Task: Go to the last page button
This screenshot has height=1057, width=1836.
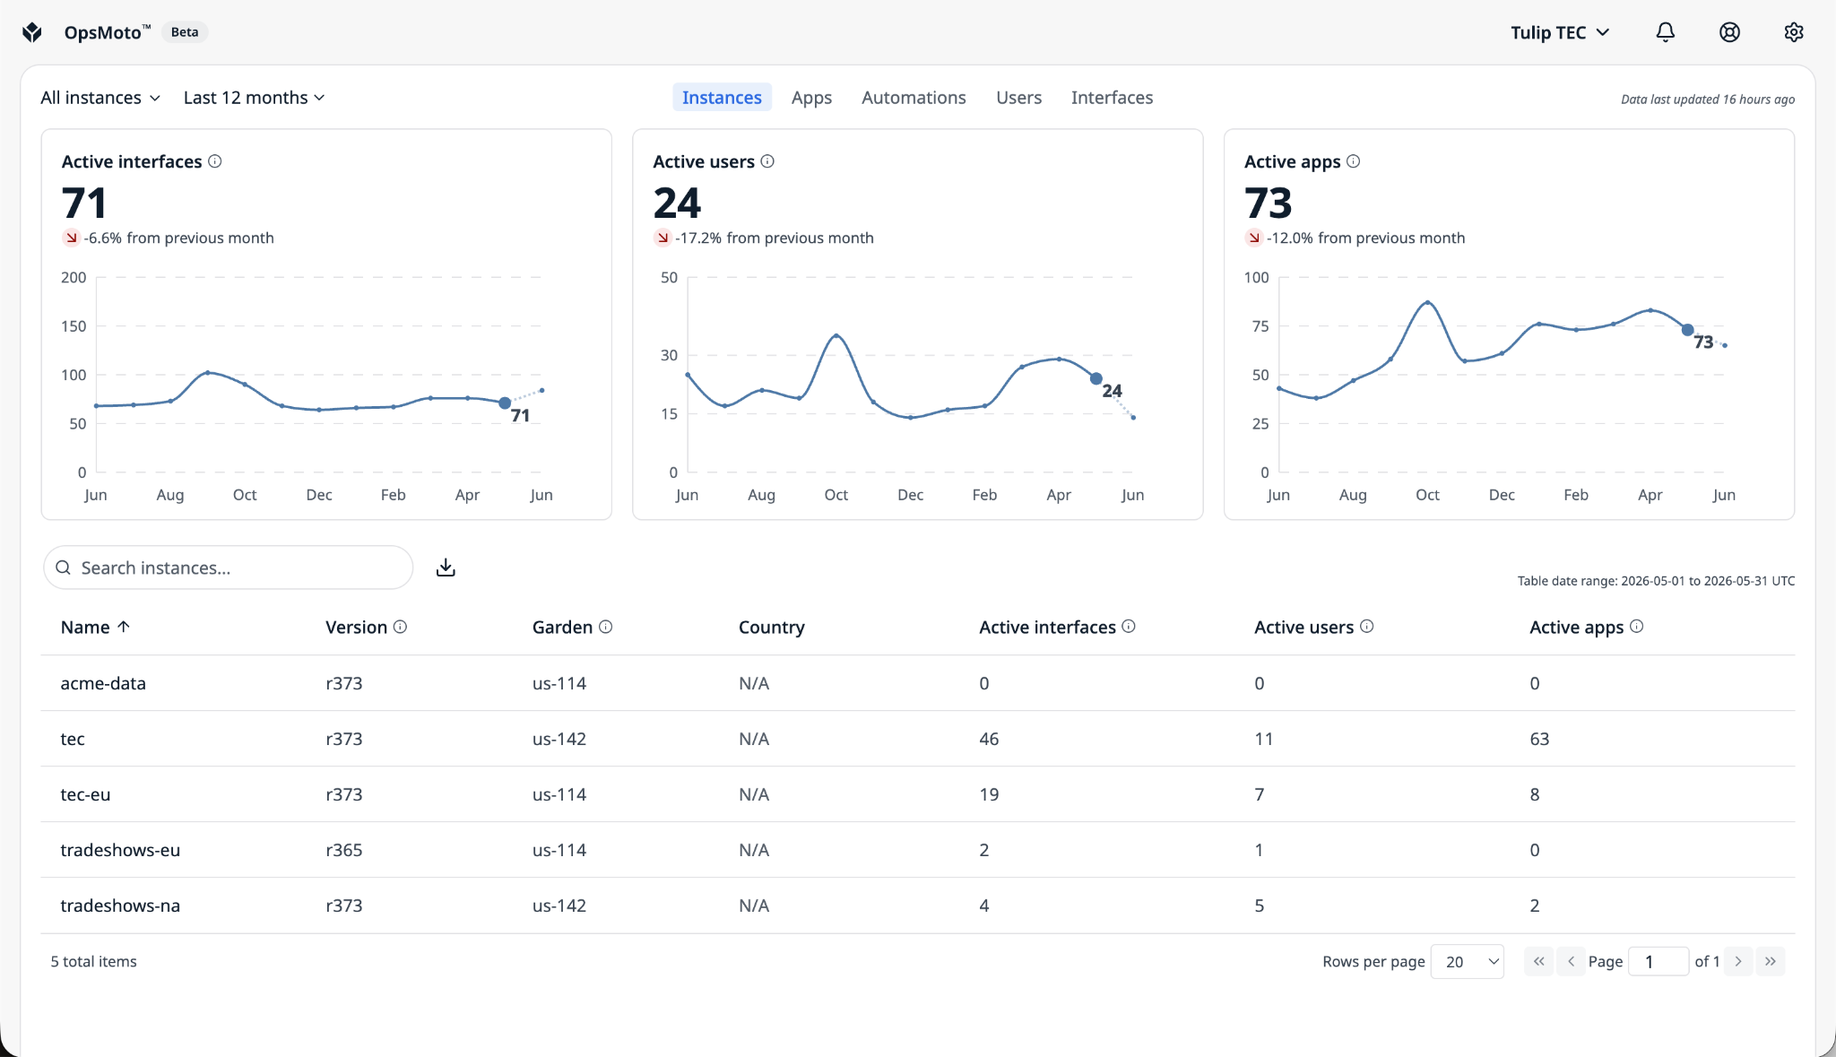Action: [x=1771, y=961]
